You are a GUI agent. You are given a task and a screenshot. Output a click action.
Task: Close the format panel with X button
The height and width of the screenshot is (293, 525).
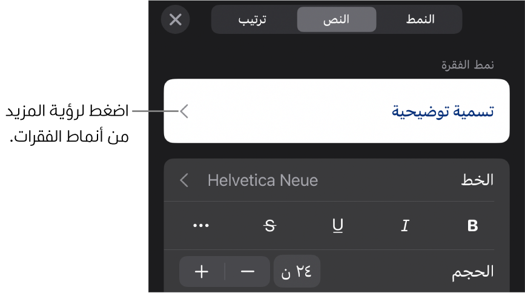tap(175, 20)
